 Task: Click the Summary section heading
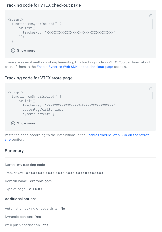tap(14, 151)
